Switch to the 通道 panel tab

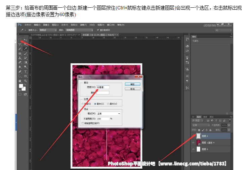[x=205, y=117]
